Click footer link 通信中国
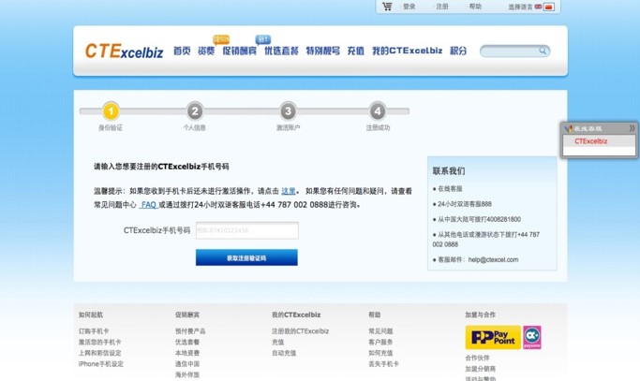 click(x=187, y=364)
